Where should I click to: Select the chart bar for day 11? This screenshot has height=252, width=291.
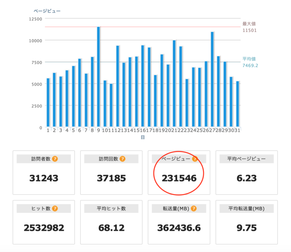111,105
